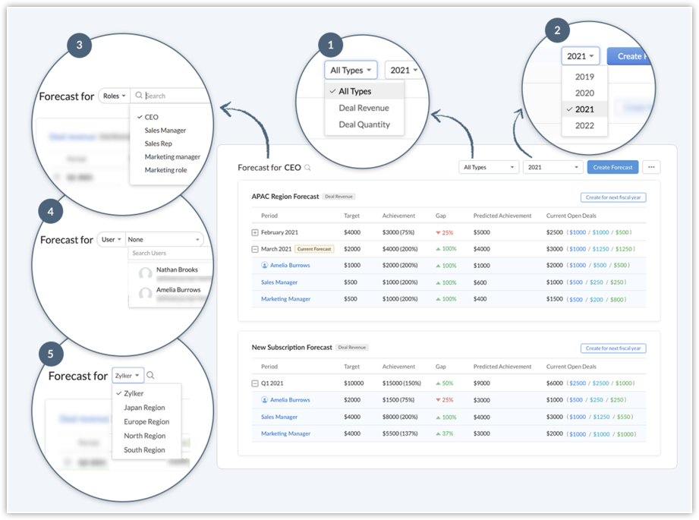Click the magnifier icon next to Zylker dropdown
The image size is (699, 520).
150,375
